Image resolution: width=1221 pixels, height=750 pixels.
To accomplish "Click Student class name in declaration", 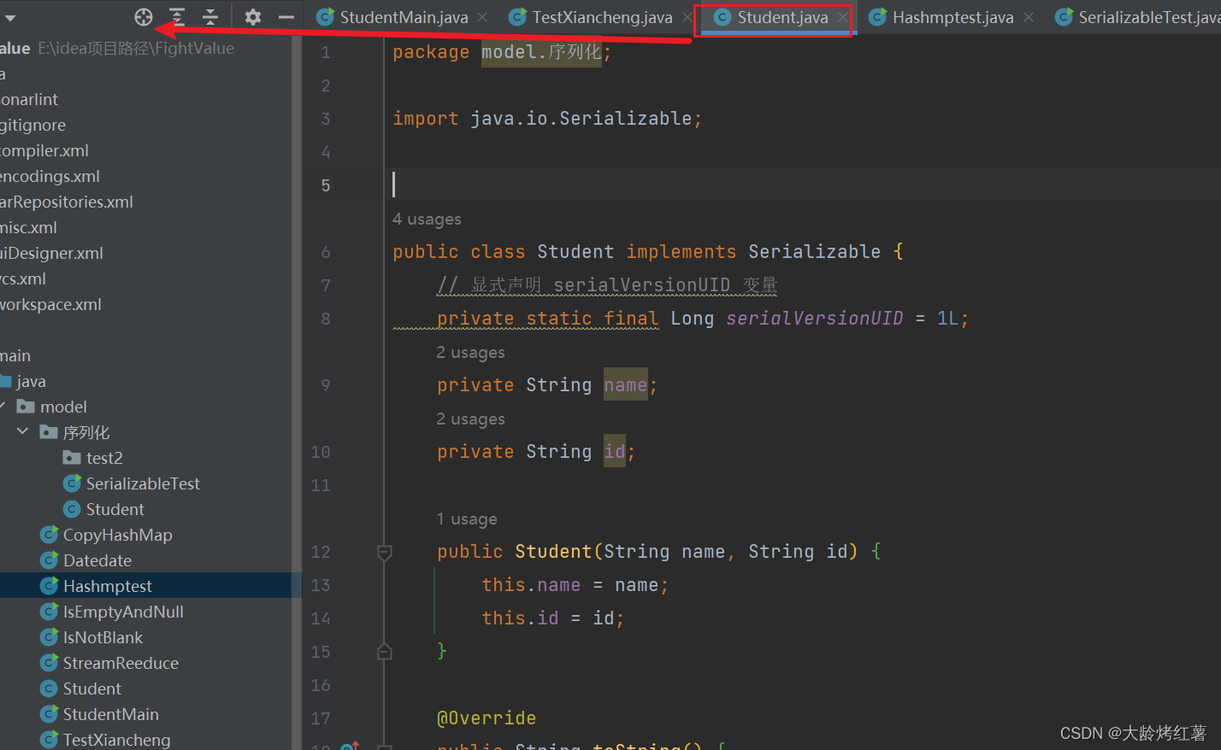I will click(575, 252).
